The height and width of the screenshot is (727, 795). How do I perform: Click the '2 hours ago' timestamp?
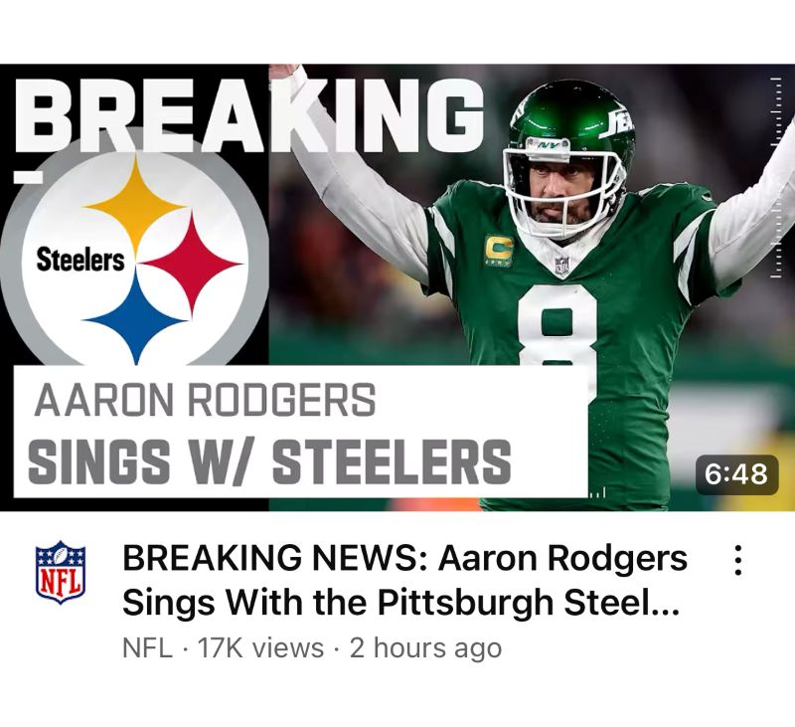[x=426, y=647]
